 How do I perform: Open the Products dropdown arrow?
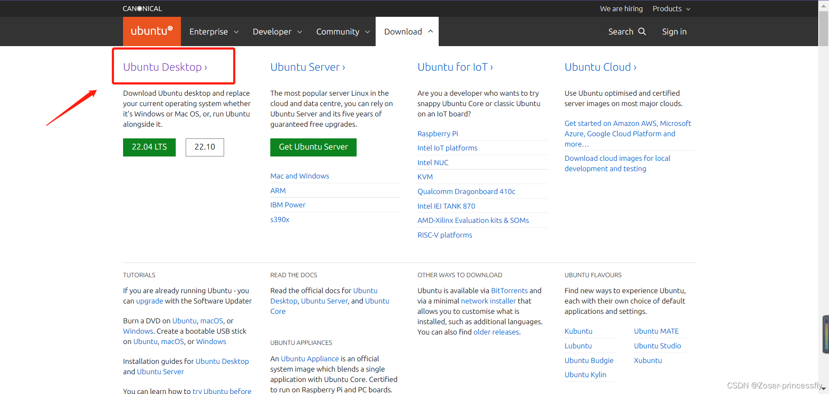(688, 9)
